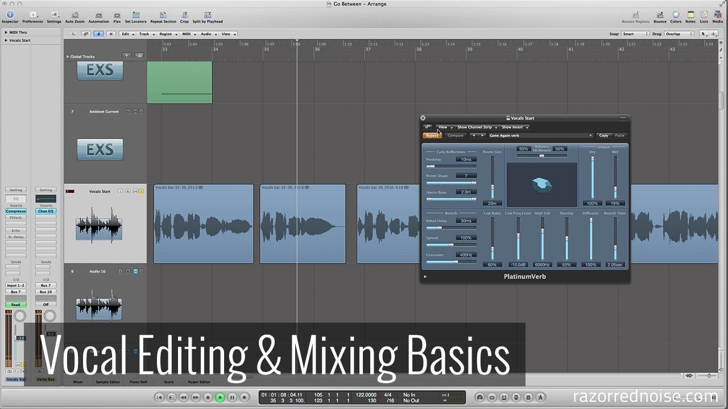Viewport: 728px width, 409px height.
Task: Toggle Bypass on PlatinumVerb plugin
Action: coord(432,135)
